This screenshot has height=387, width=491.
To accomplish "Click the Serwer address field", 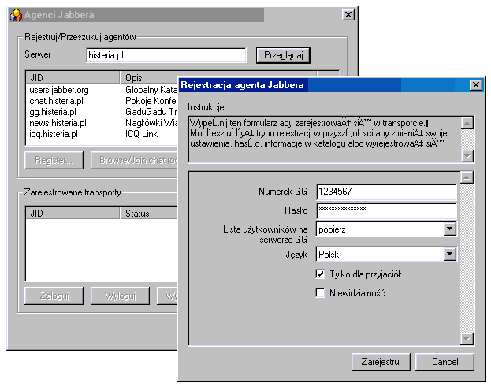I will (166, 55).
